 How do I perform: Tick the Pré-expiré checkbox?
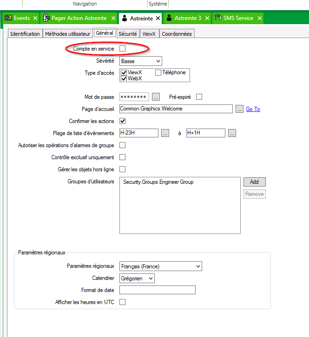click(199, 97)
